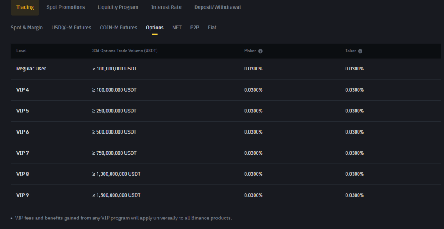Click the Level column header
Screen dimensions: 444x229
(x=22, y=51)
